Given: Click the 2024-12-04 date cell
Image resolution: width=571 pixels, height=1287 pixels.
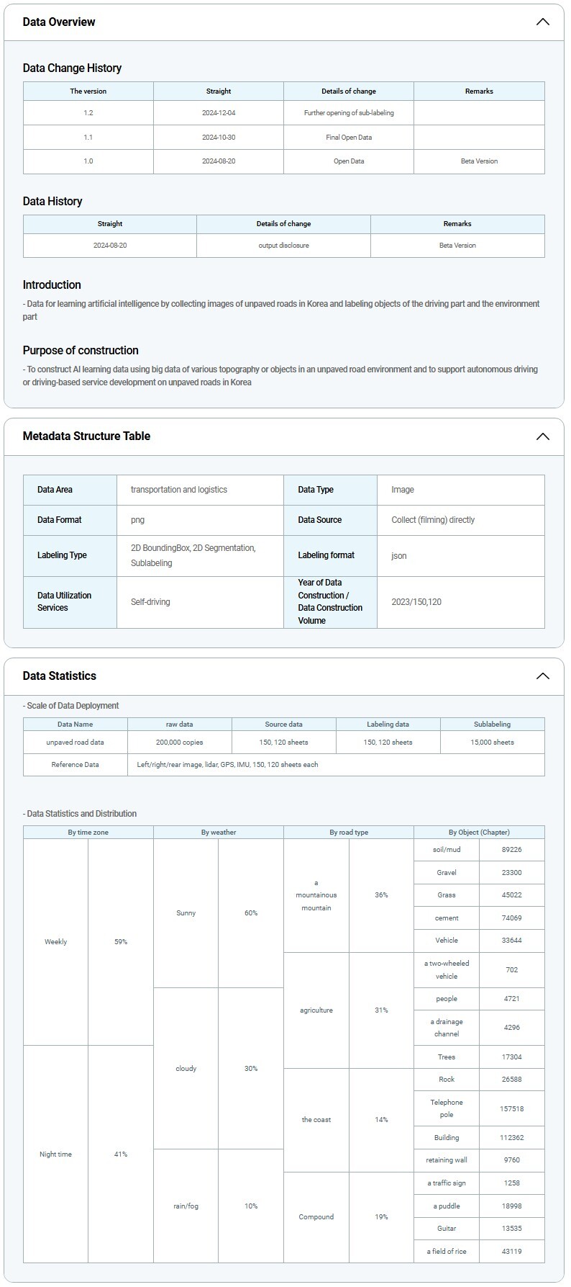Looking at the screenshot, I should [x=219, y=113].
